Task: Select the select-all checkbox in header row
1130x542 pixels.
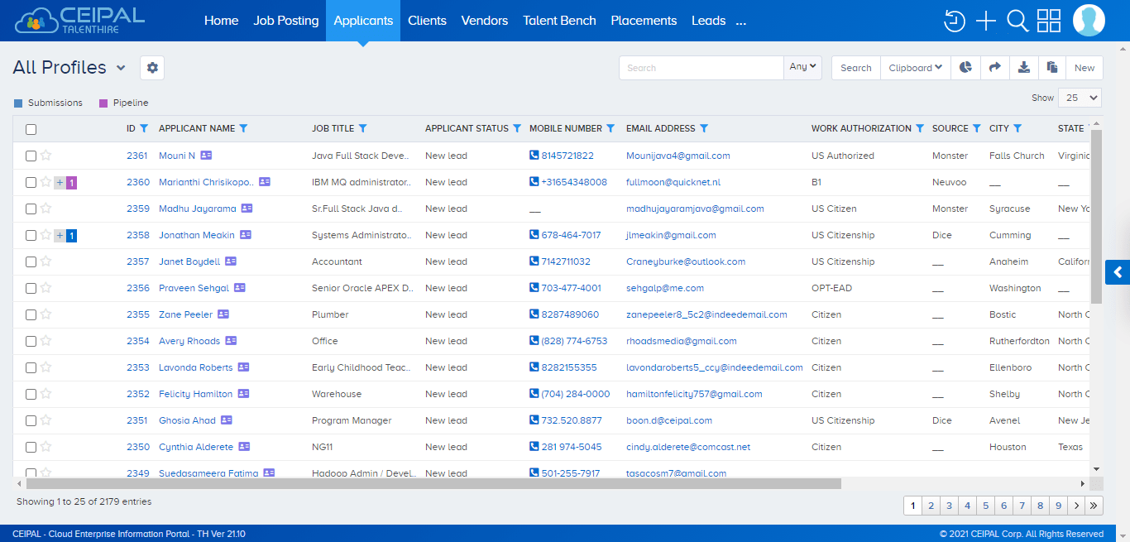Action: (31, 129)
